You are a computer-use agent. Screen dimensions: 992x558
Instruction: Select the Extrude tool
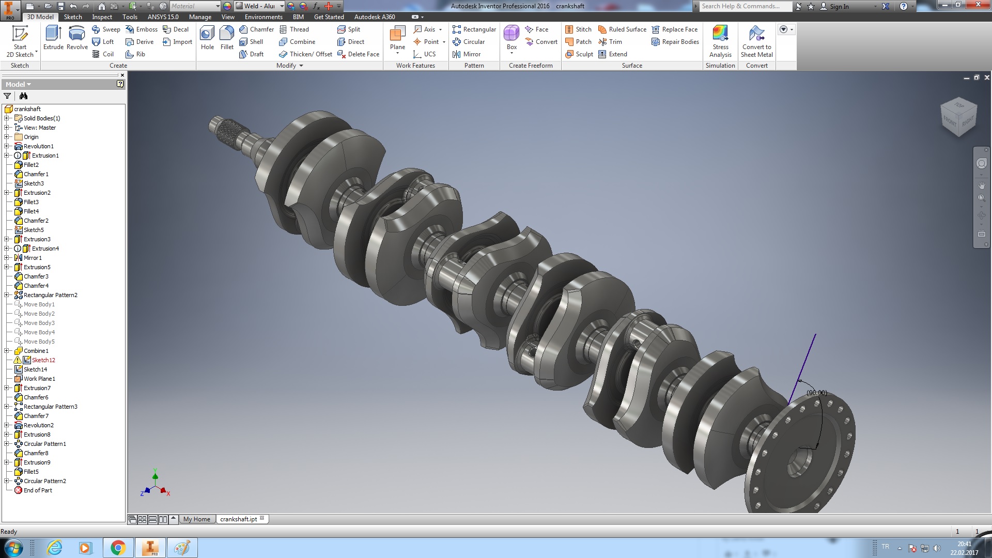coord(53,36)
